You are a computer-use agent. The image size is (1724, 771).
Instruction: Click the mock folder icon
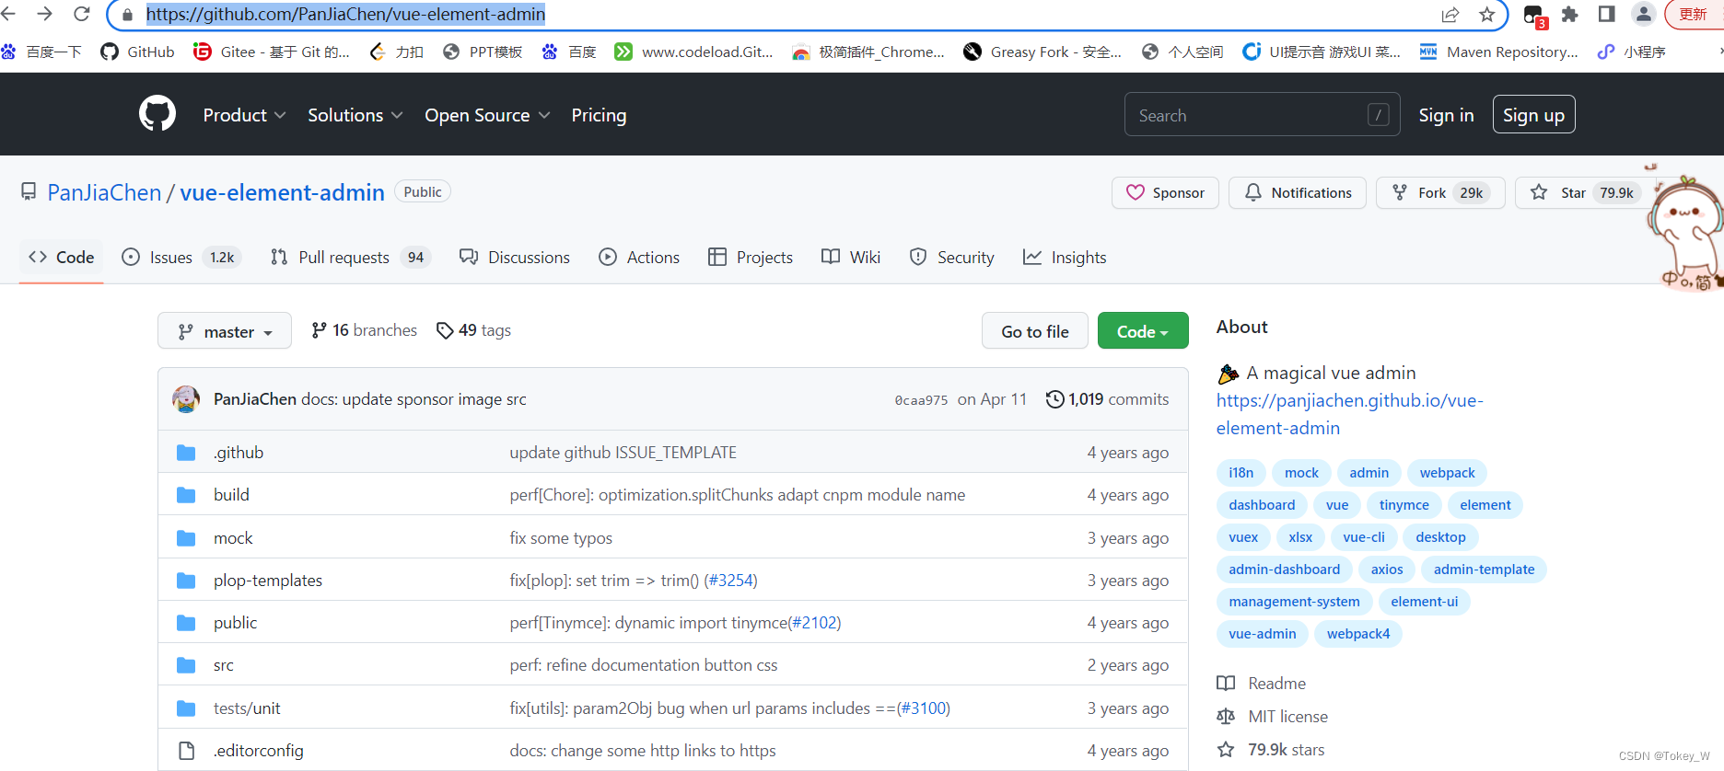[x=186, y=537]
